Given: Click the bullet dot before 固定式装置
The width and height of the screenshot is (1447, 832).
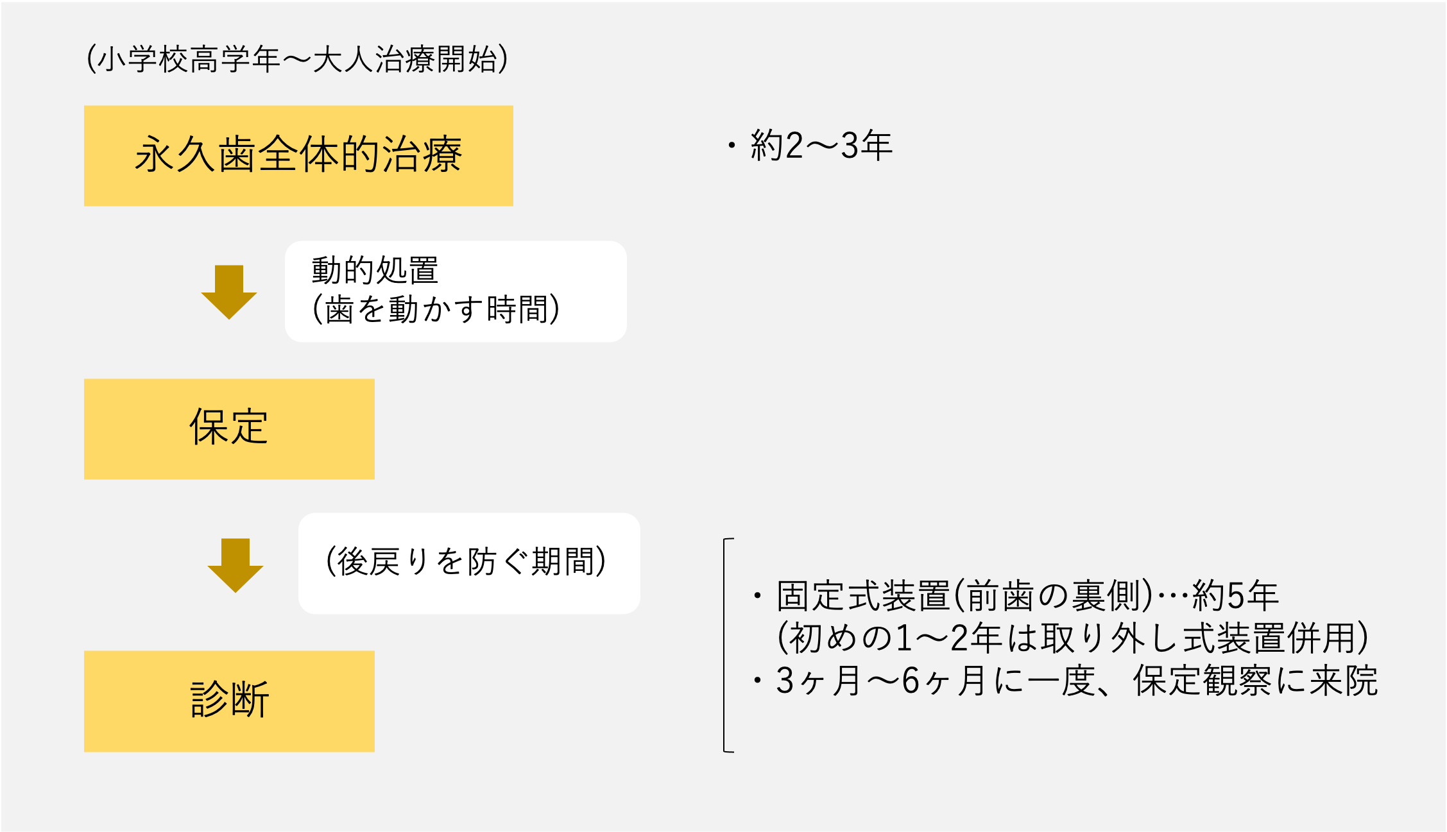Looking at the screenshot, I should [x=758, y=596].
